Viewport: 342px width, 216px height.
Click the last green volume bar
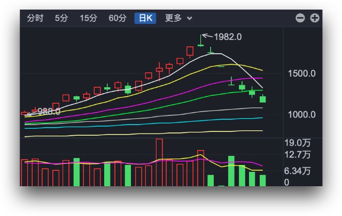[263, 180]
